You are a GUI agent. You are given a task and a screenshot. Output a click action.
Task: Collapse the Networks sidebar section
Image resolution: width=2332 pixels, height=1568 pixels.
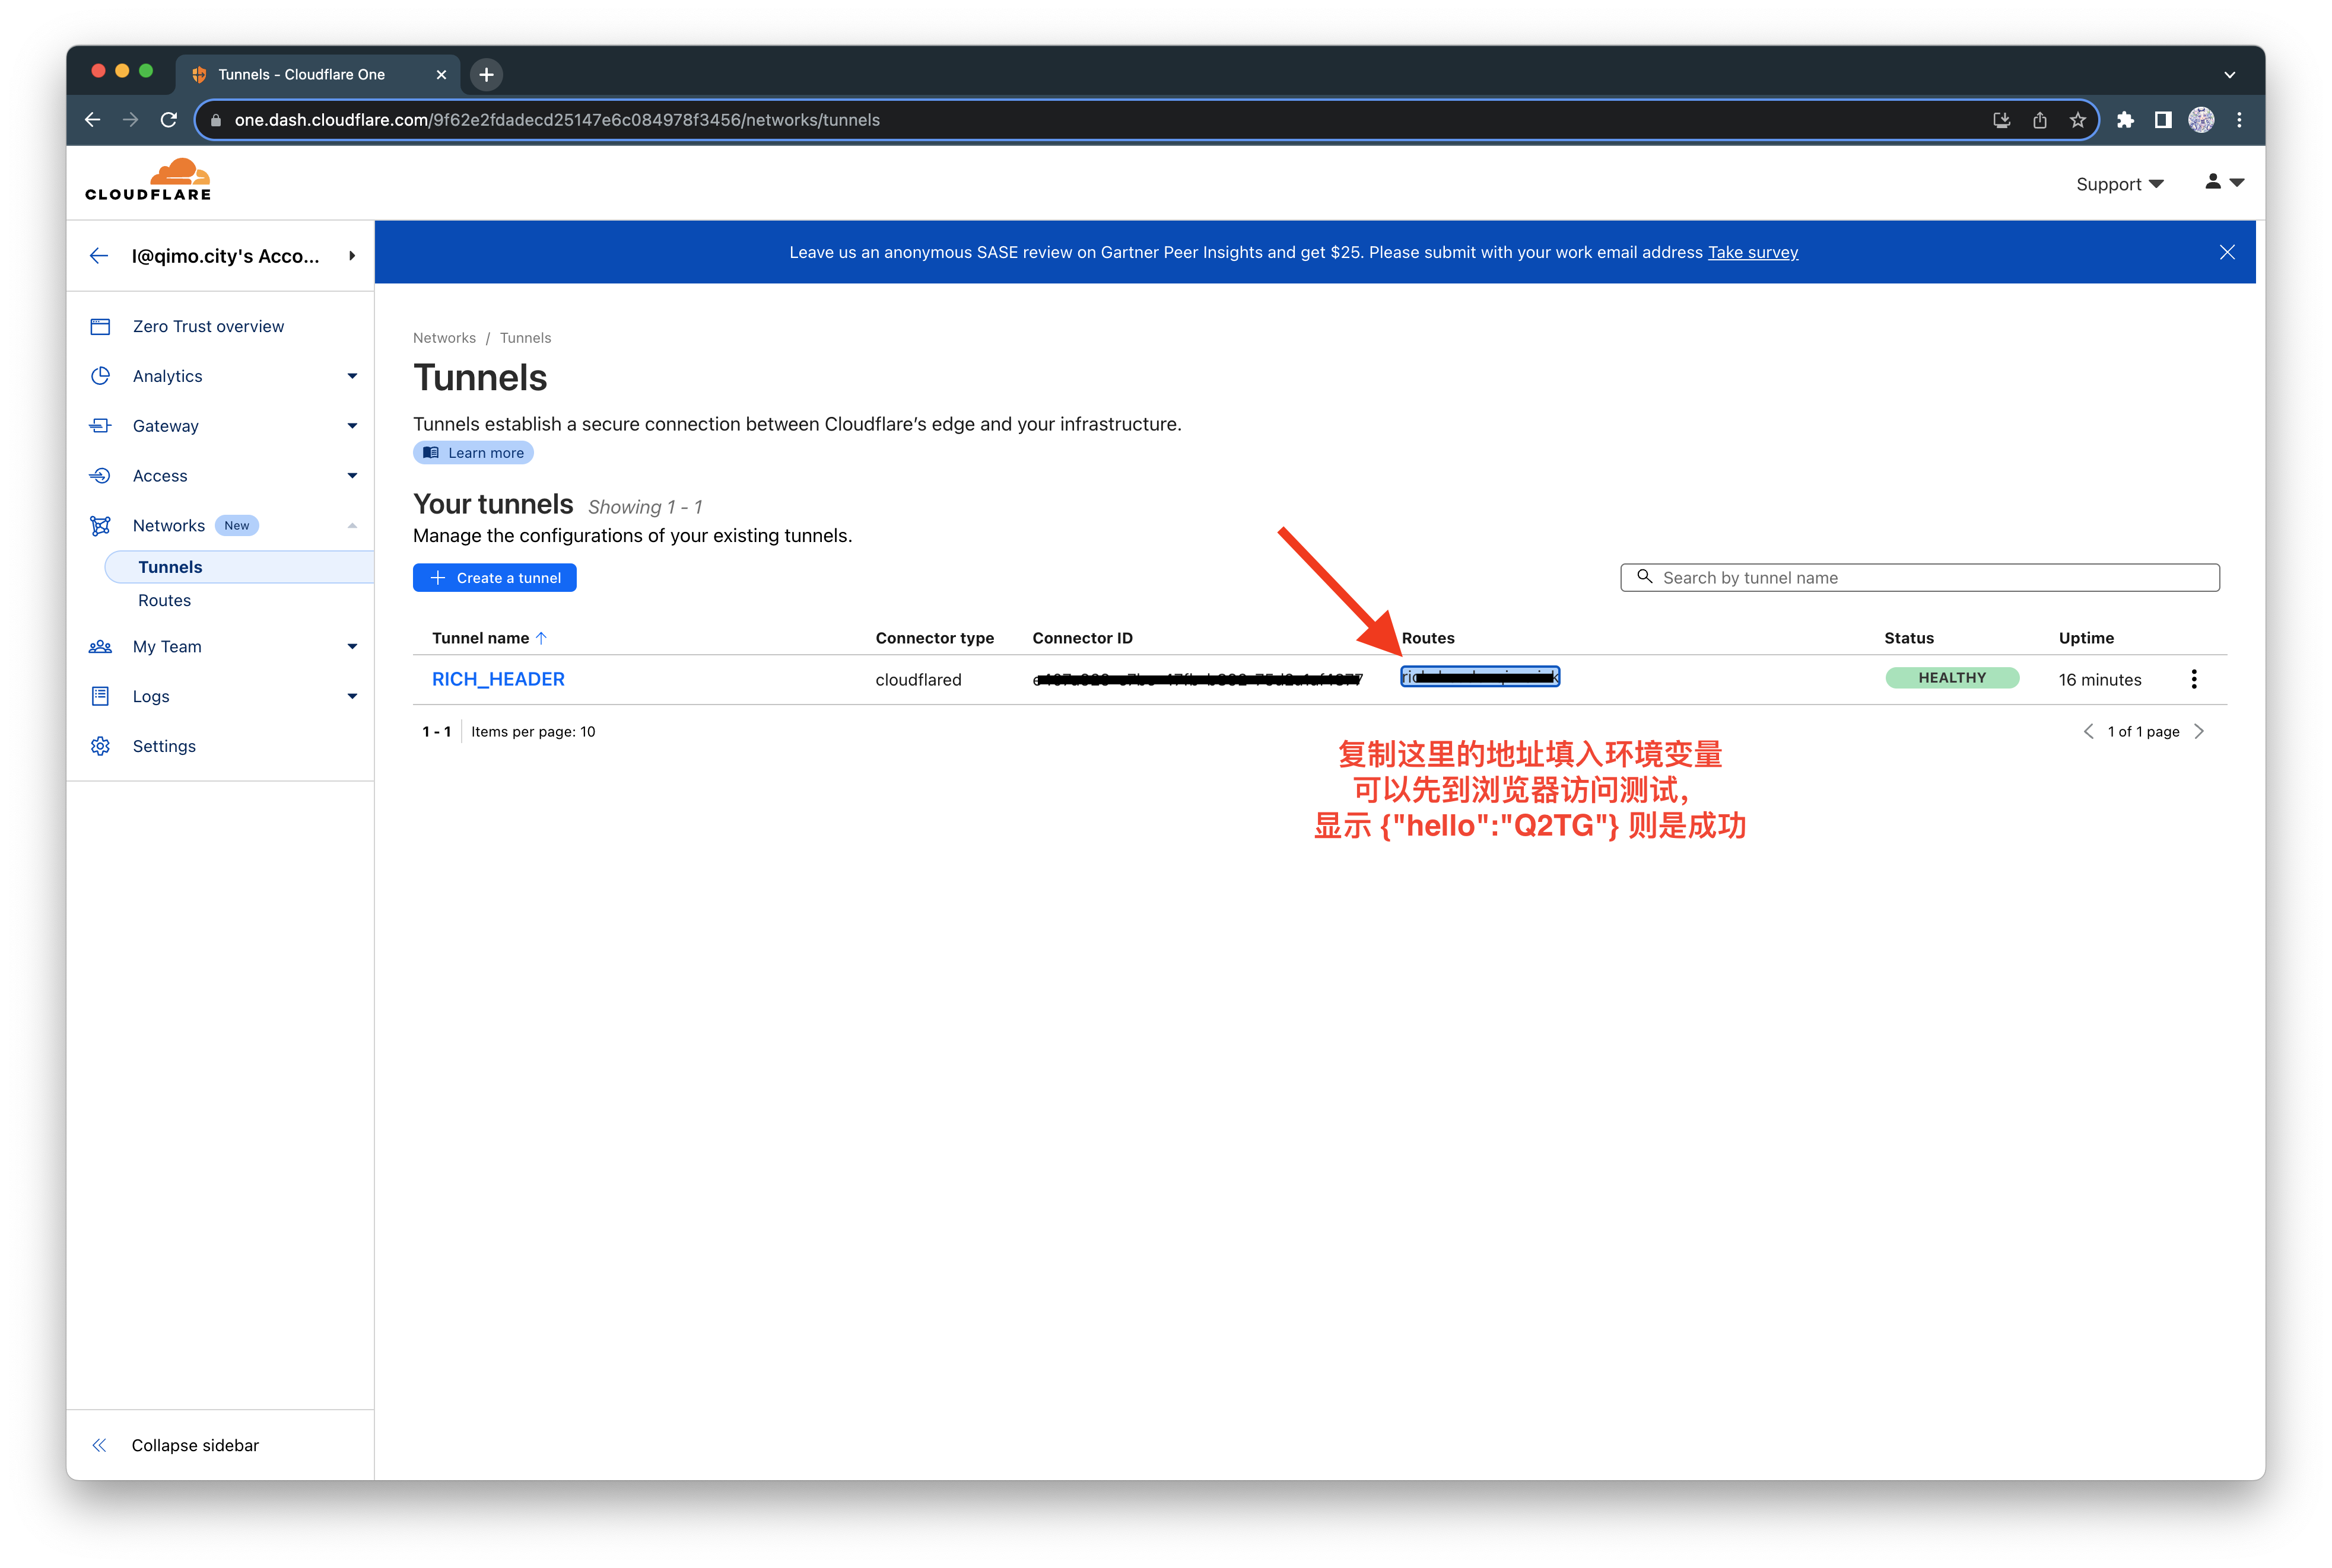(351, 526)
